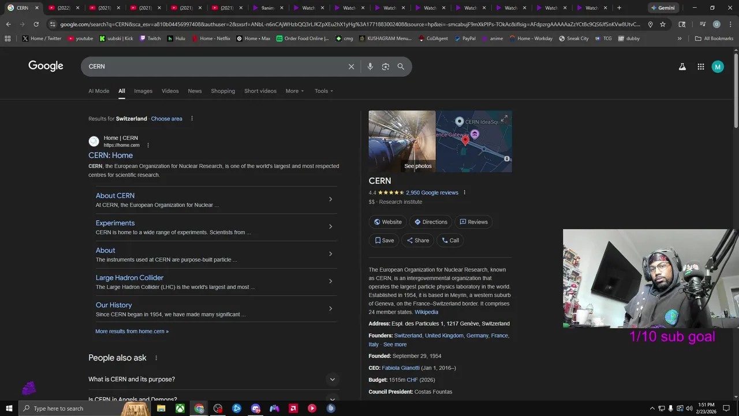Expand the Experiments sitelink chevron
The image size is (739, 416).
pyautogui.click(x=330, y=226)
